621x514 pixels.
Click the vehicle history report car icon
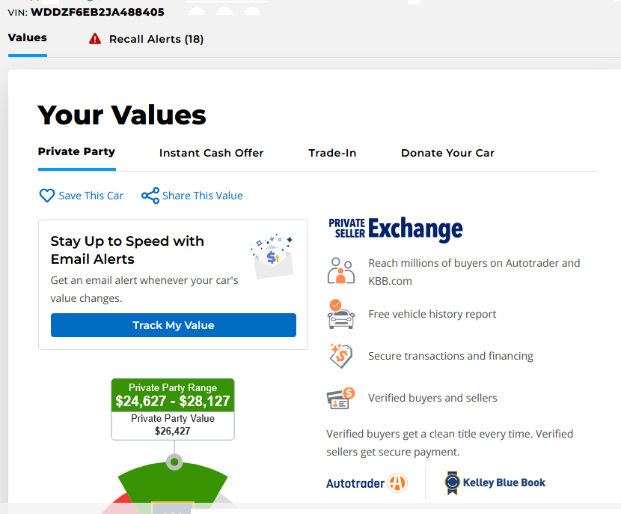click(341, 314)
